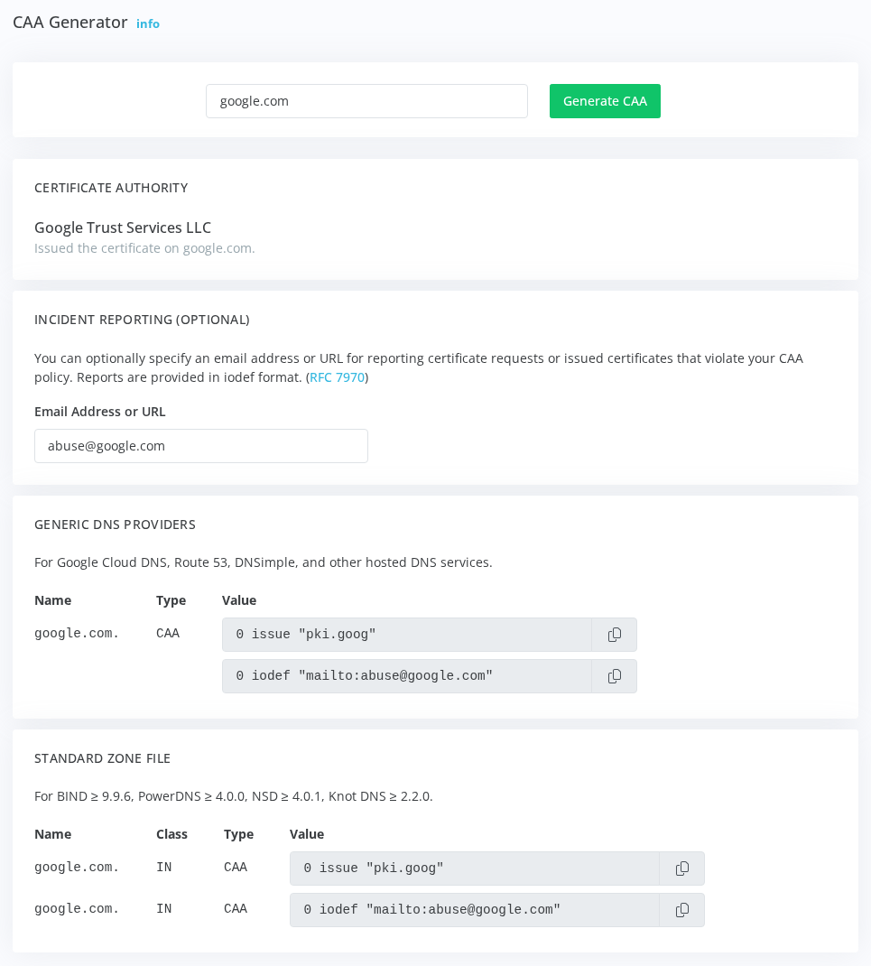Click "Issued the certificate on google.com." text

tap(144, 248)
